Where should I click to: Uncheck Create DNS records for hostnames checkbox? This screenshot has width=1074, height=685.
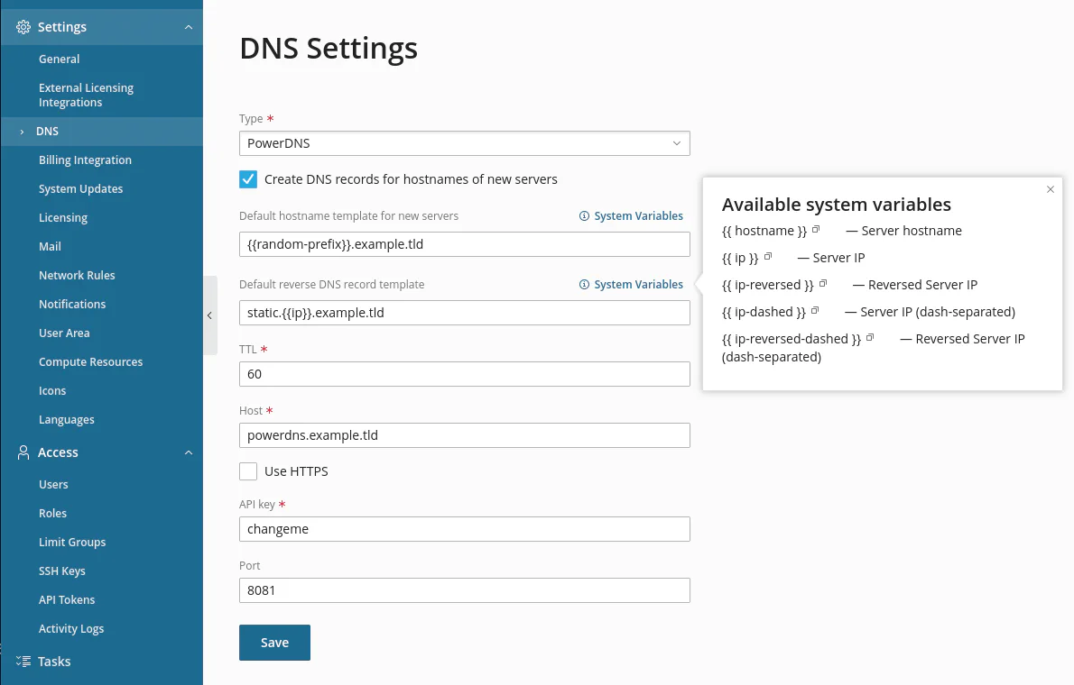pos(247,179)
